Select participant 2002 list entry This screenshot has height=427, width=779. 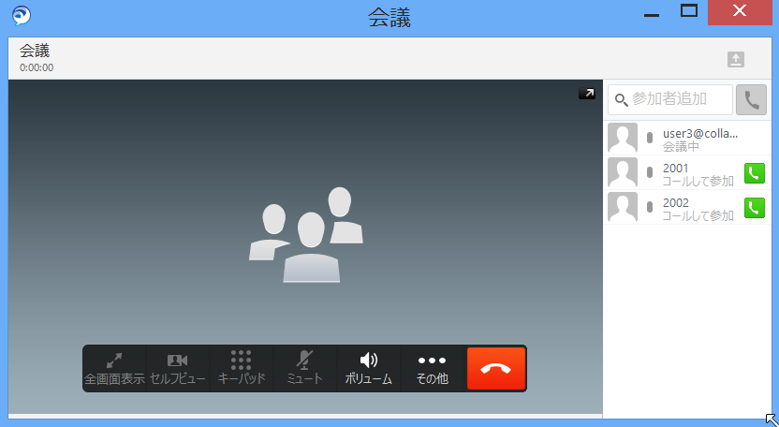tap(697, 208)
